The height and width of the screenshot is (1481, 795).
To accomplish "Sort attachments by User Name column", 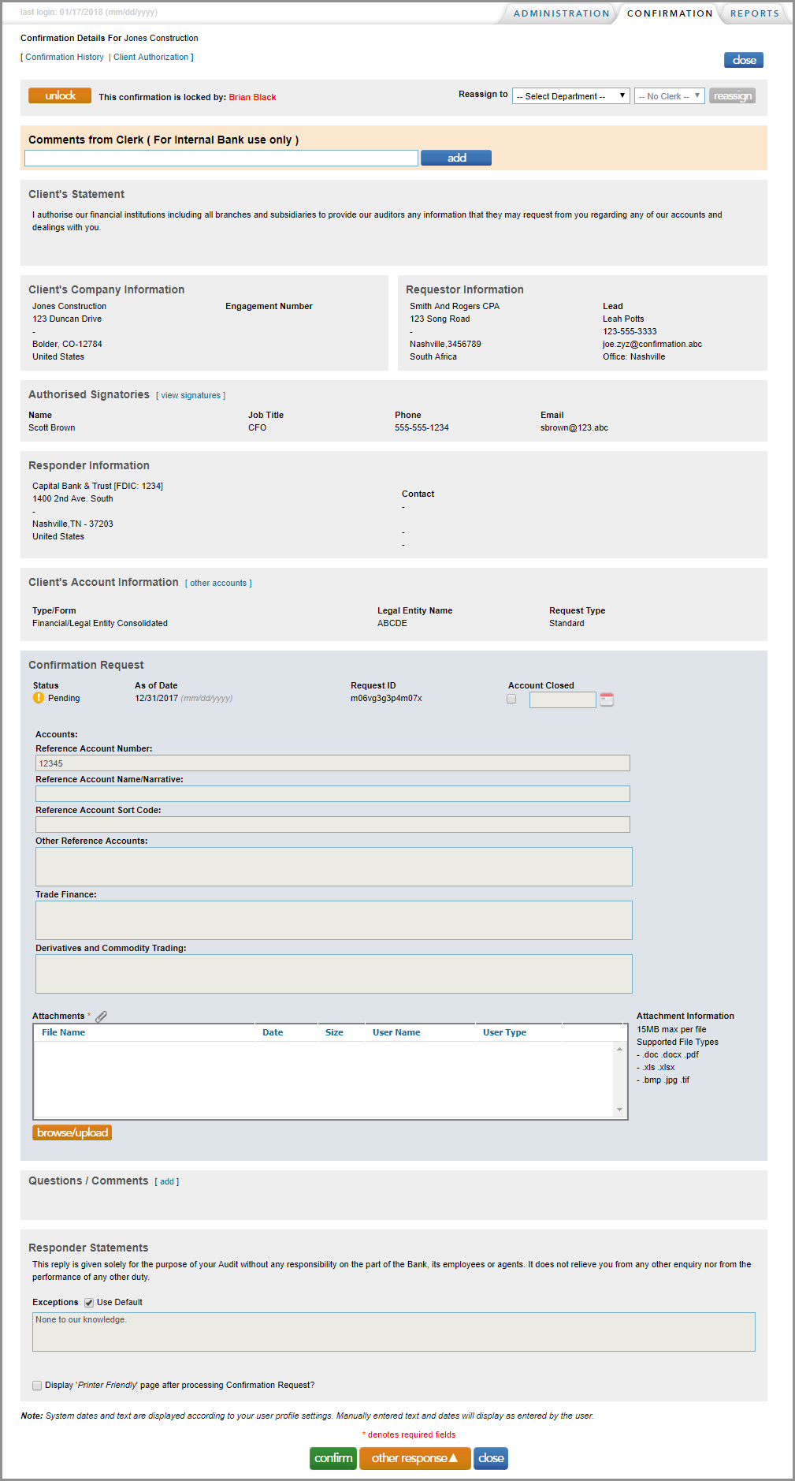I will coord(396,1032).
